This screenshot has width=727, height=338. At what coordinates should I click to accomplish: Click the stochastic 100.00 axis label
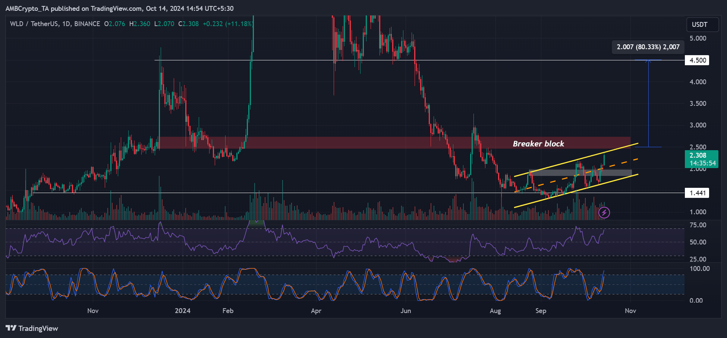(x=700, y=269)
